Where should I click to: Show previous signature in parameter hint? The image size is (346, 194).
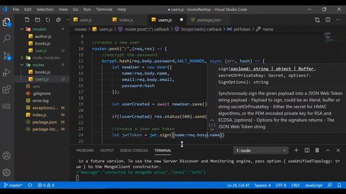coord(212,120)
